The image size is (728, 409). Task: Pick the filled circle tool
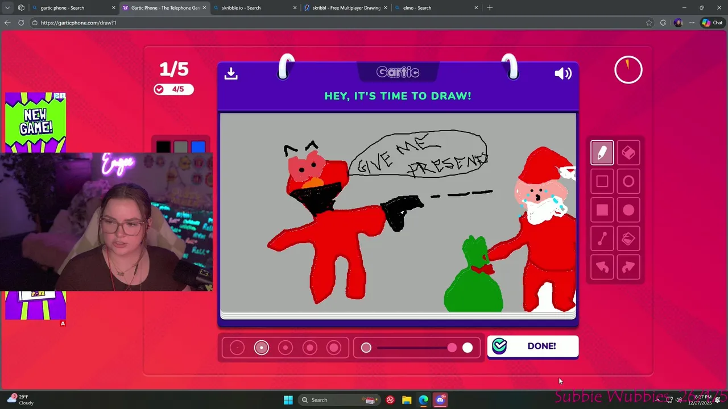click(x=628, y=210)
